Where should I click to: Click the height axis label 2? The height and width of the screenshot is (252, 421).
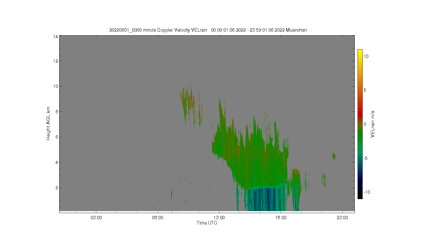coord(57,188)
